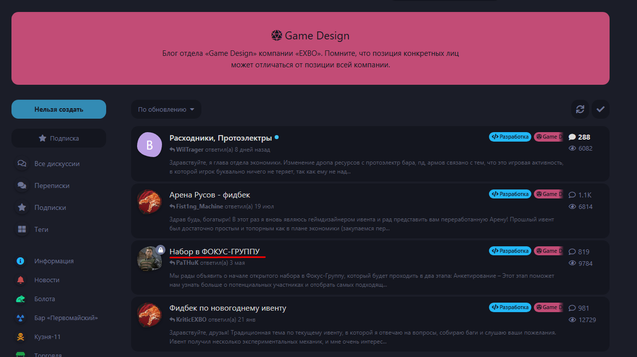Click the info icon beside 'Информация'

point(20,261)
